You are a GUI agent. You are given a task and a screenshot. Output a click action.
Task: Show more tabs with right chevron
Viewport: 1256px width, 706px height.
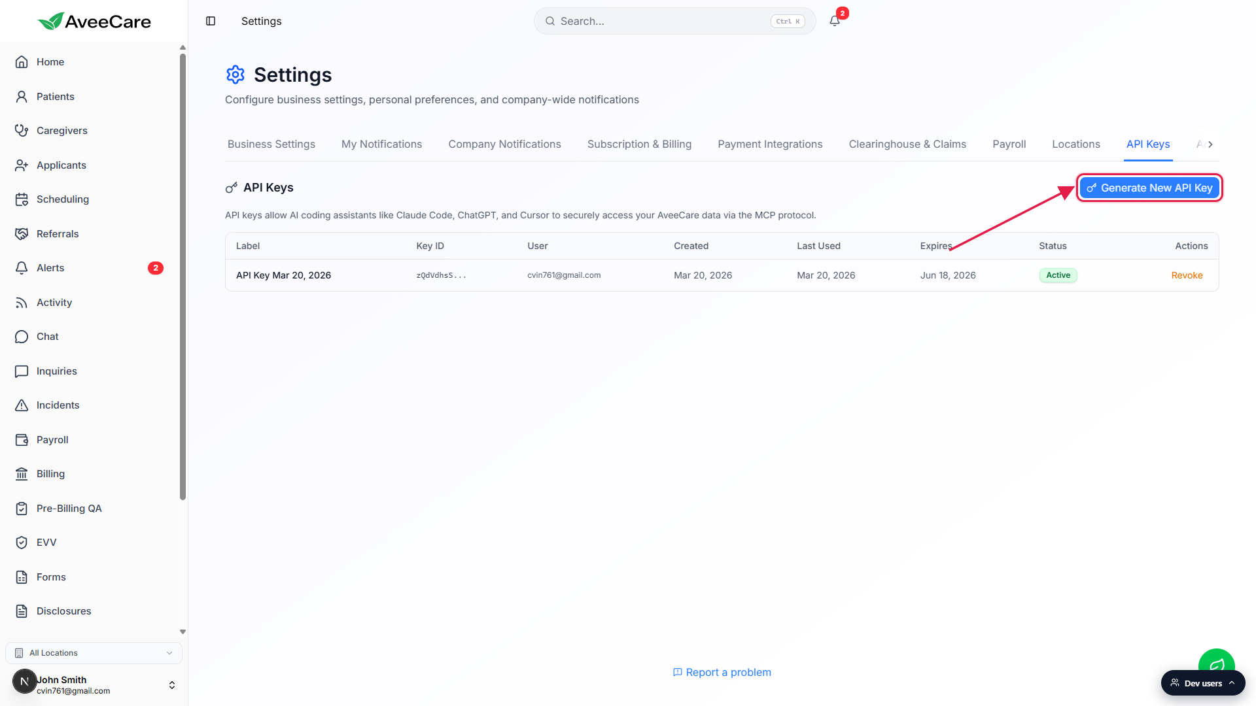click(1210, 144)
